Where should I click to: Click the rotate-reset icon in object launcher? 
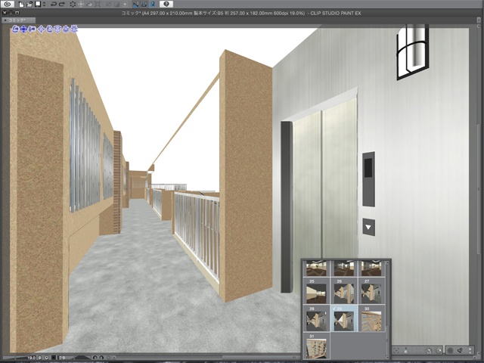[x=438, y=350]
